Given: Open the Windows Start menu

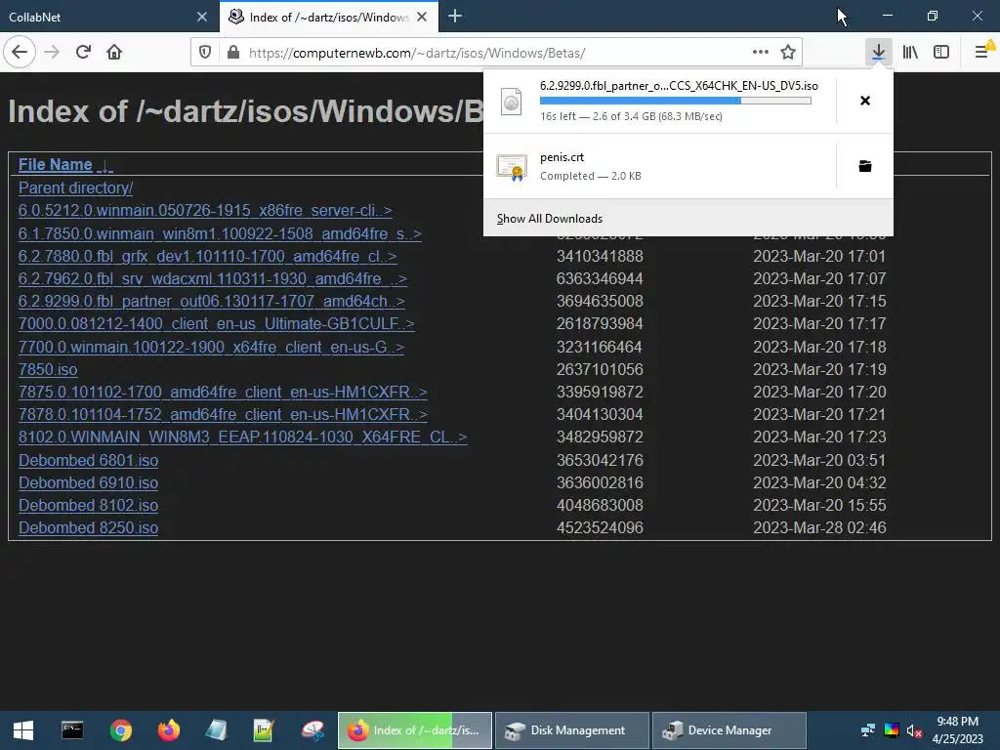Looking at the screenshot, I should pyautogui.click(x=23, y=730).
